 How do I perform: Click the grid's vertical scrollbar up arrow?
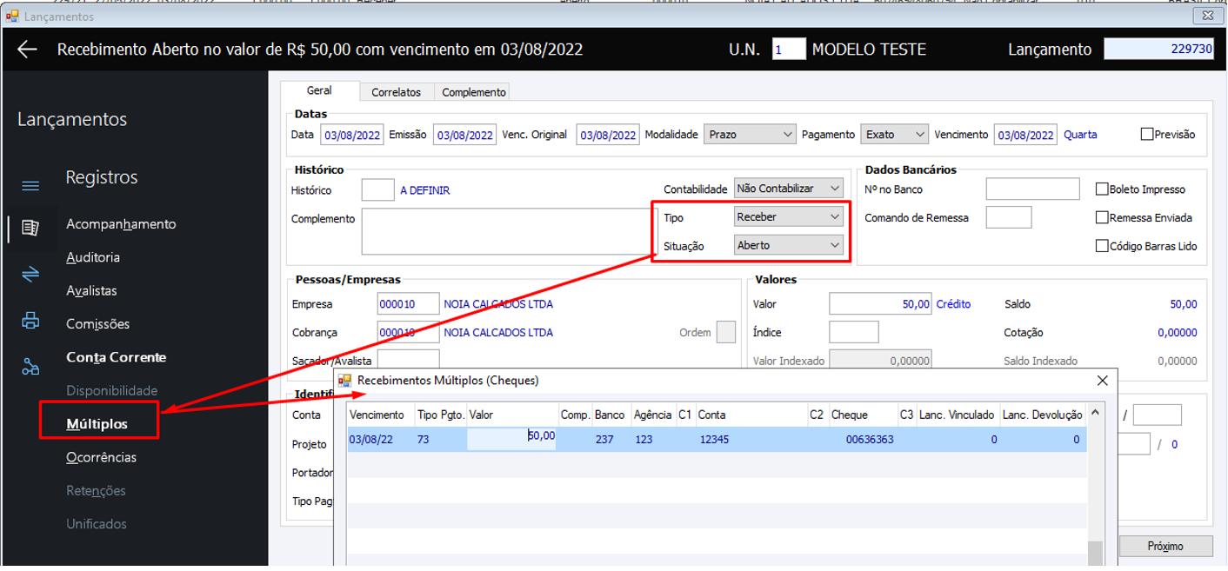pyautogui.click(x=1096, y=414)
